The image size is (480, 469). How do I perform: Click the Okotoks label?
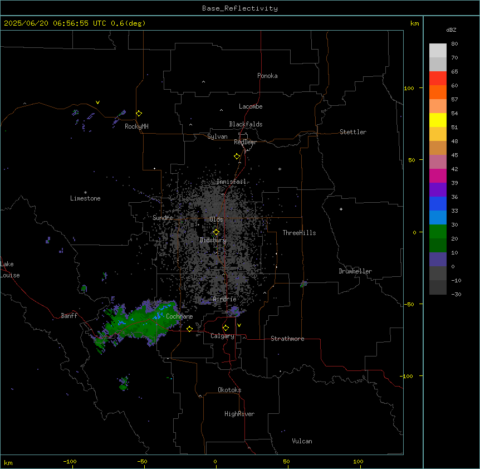229,390
